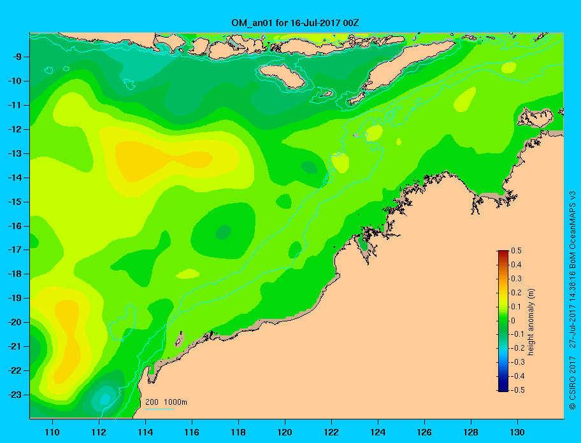This screenshot has height=443, width=581.
Task: Click longitude label 114 on the x-axis
Action: point(145,432)
